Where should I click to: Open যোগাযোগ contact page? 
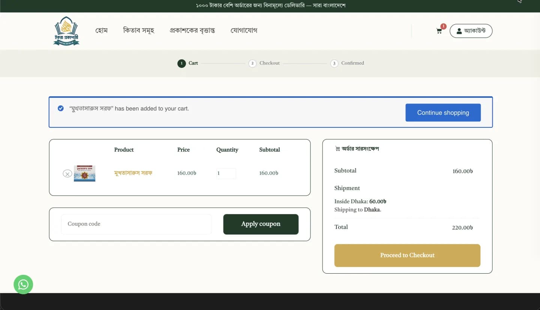244,30
